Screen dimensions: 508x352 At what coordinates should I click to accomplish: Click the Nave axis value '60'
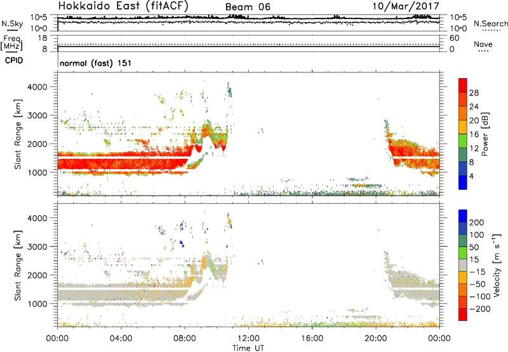pyautogui.click(x=455, y=38)
